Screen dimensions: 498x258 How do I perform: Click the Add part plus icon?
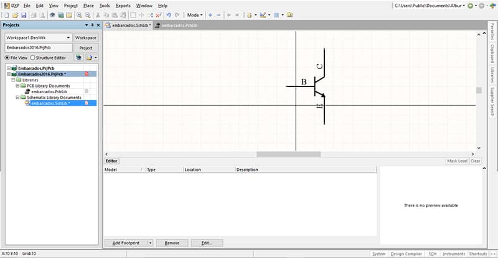[x=210, y=14]
